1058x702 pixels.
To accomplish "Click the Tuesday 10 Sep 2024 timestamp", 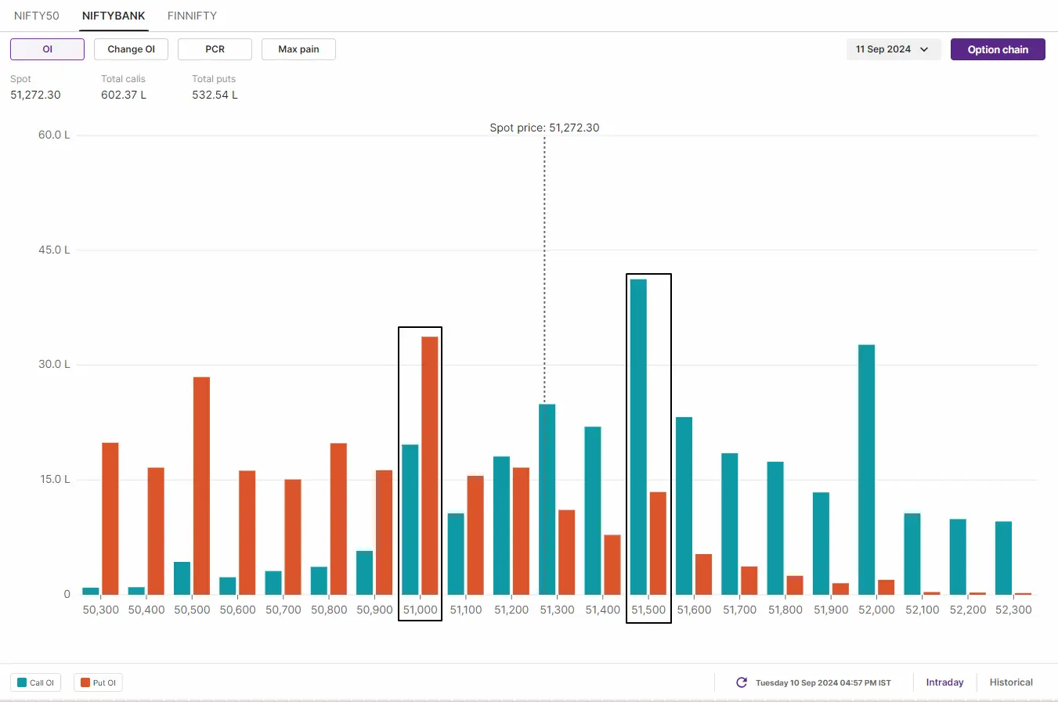I will (823, 682).
